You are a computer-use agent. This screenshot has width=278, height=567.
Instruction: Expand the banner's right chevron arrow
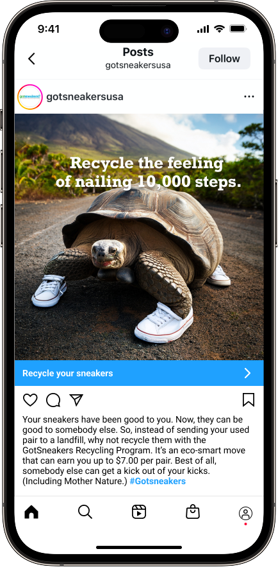pos(248,373)
